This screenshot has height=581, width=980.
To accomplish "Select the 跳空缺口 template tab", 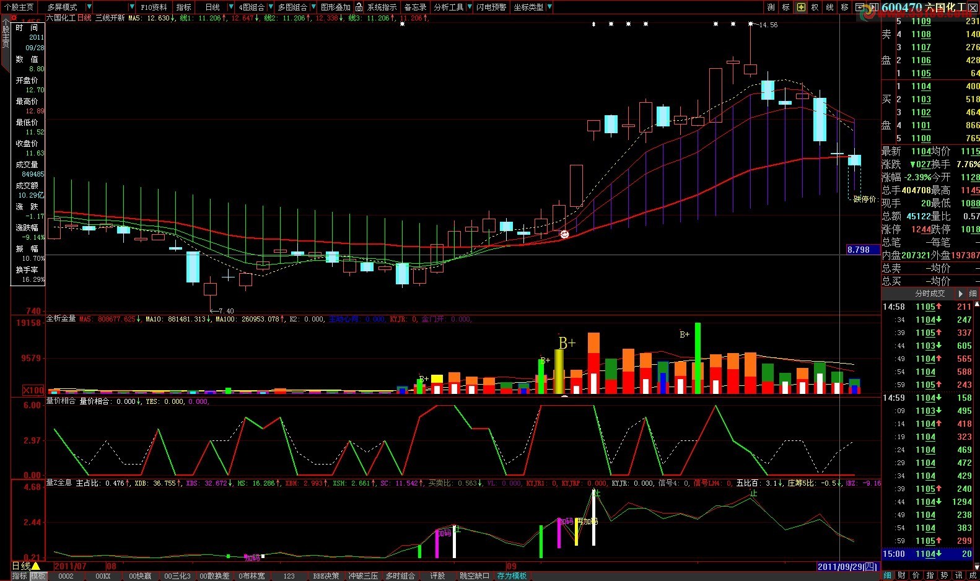I will pyautogui.click(x=474, y=576).
